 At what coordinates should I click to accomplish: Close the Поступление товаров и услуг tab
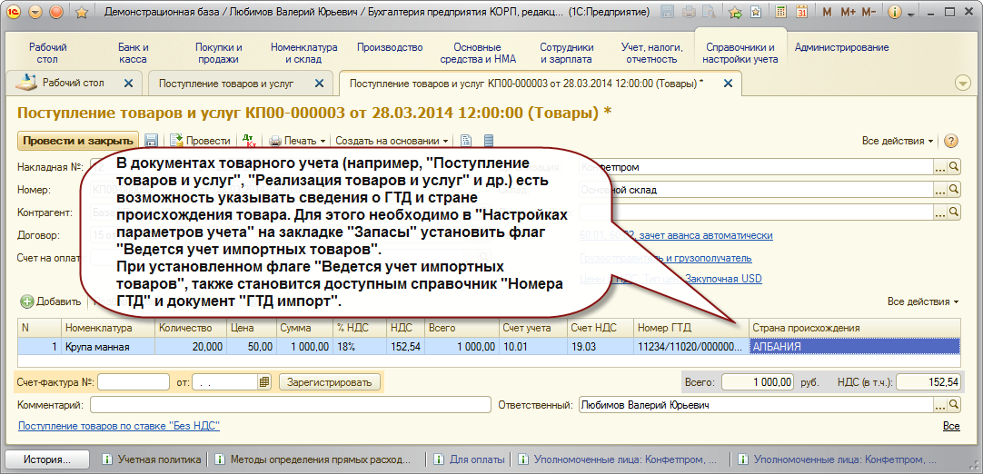pyautogui.click(x=319, y=83)
